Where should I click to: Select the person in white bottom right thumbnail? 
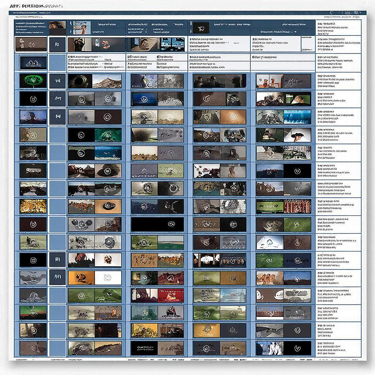[x=270, y=348]
